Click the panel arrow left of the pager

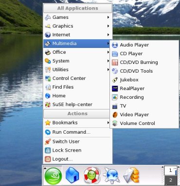pyautogui.click(x=162, y=167)
